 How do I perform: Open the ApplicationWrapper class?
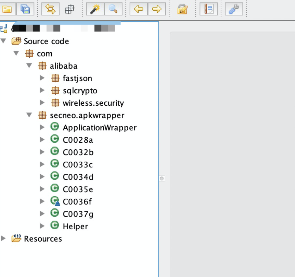[x=100, y=128]
